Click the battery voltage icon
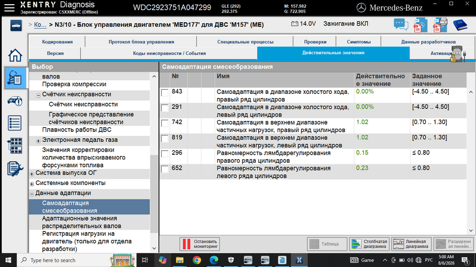476x267 pixels. tap(295, 23)
